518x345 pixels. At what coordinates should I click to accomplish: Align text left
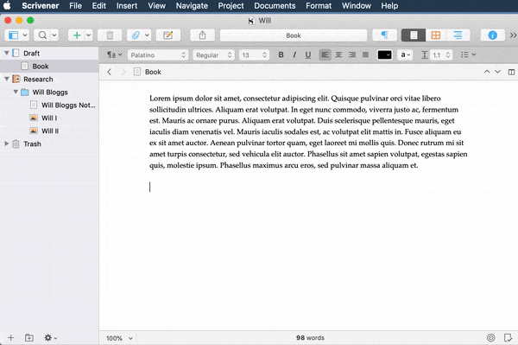coord(325,54)
